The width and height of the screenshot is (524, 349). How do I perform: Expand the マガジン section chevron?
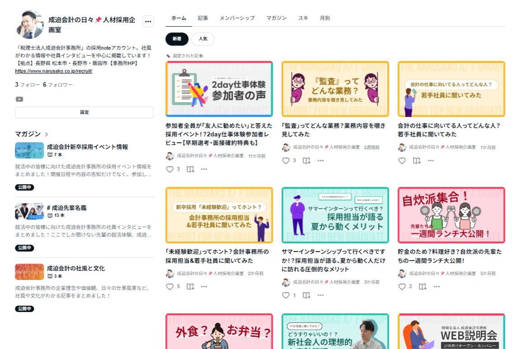47,134
